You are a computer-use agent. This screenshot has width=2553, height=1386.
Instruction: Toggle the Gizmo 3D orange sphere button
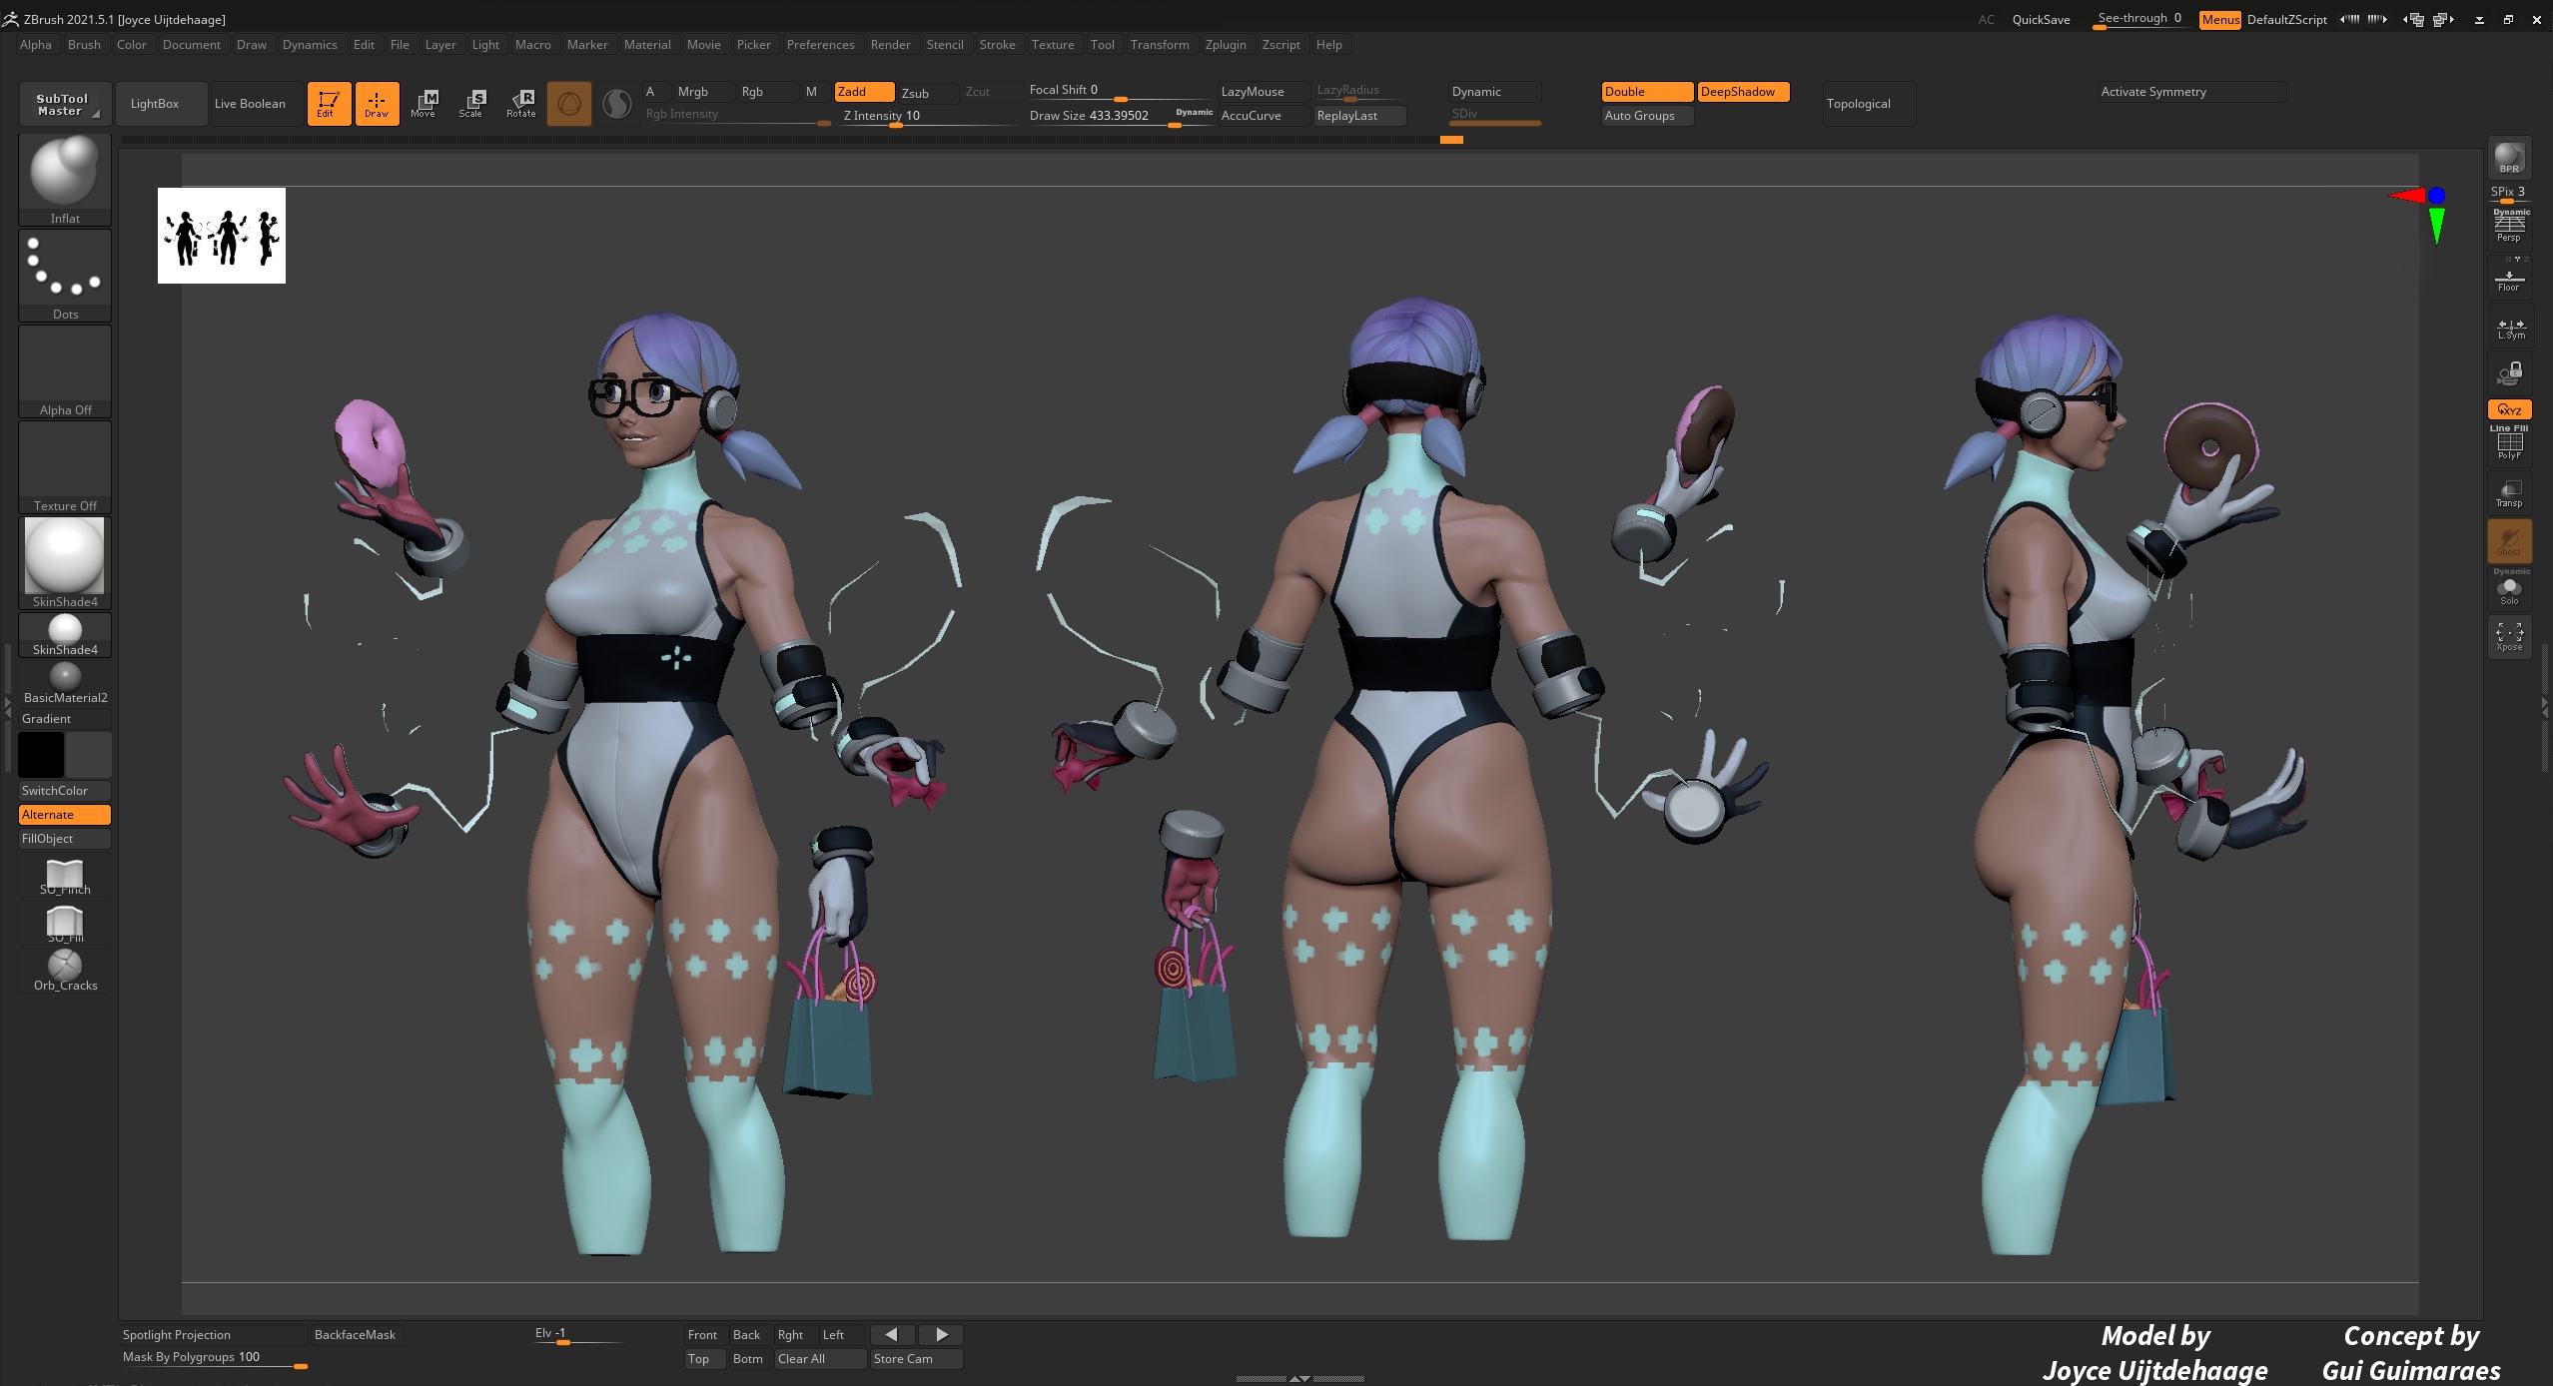[x=569, y=103]
